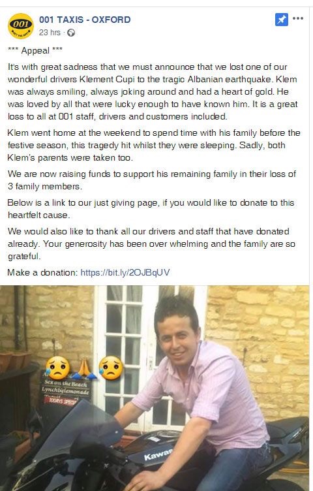The width and height of the screenshot is (313, 491).
Task: Click the text about raising funds for family
Action: 152,180
